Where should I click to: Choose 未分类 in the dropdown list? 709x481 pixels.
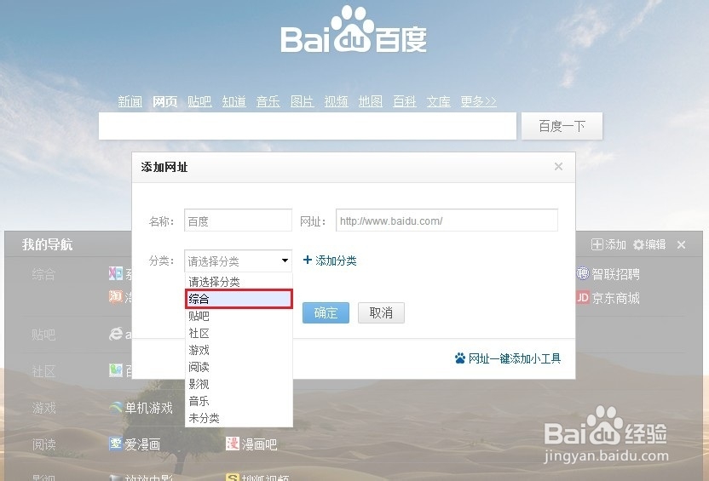[x=239, y=418]
